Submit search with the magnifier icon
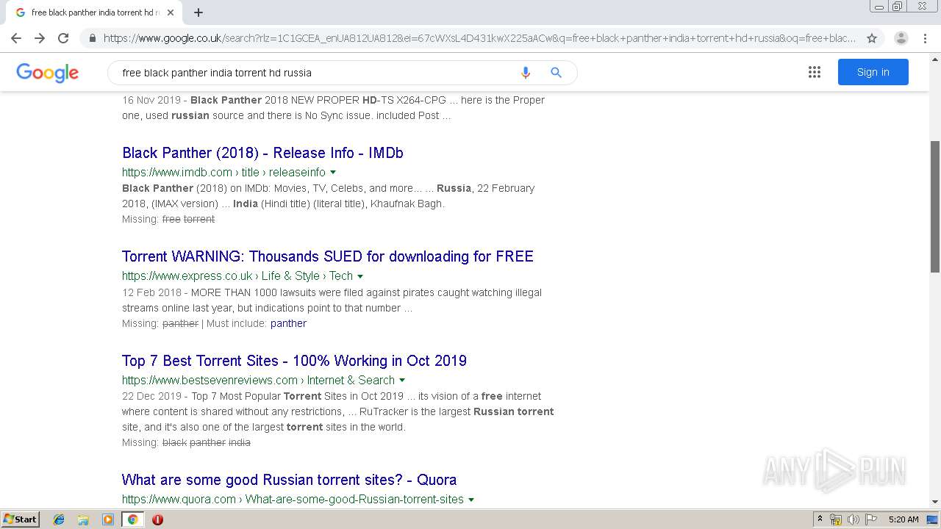 (556, 73)
